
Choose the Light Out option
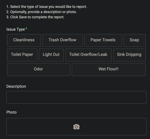click(51, 55)
